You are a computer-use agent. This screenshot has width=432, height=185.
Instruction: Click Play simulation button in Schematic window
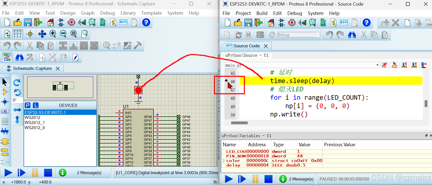(8, 173)
